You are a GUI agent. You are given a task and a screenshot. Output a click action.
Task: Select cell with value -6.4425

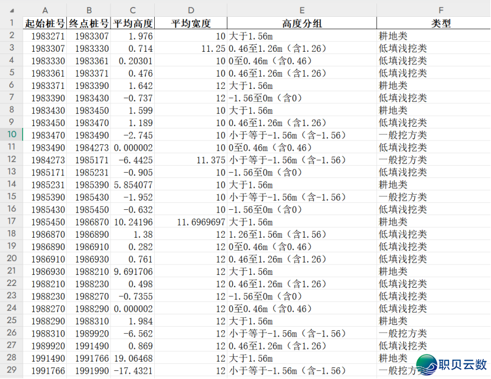[133, 160]
